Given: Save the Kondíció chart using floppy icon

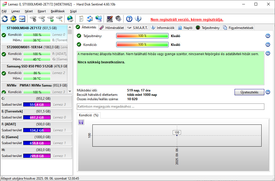Looking at the screenshot, I should tap(81, 122).
